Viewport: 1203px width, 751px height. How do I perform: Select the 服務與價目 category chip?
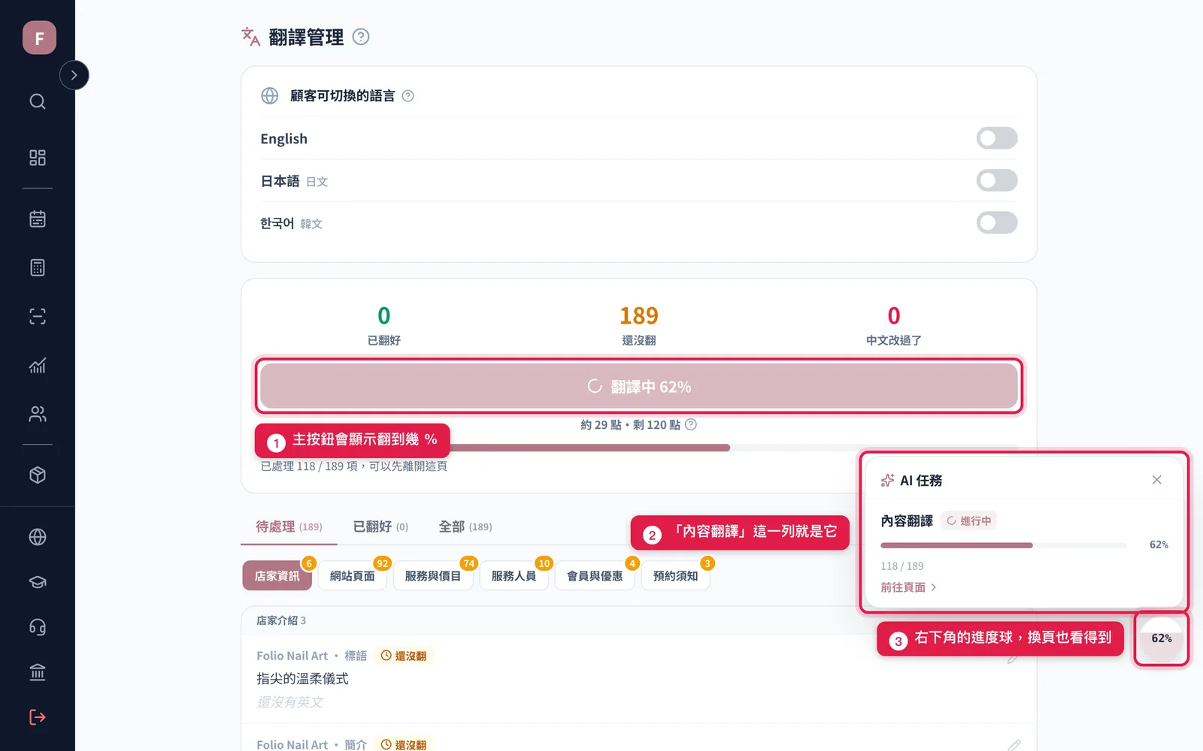[433, 576]
